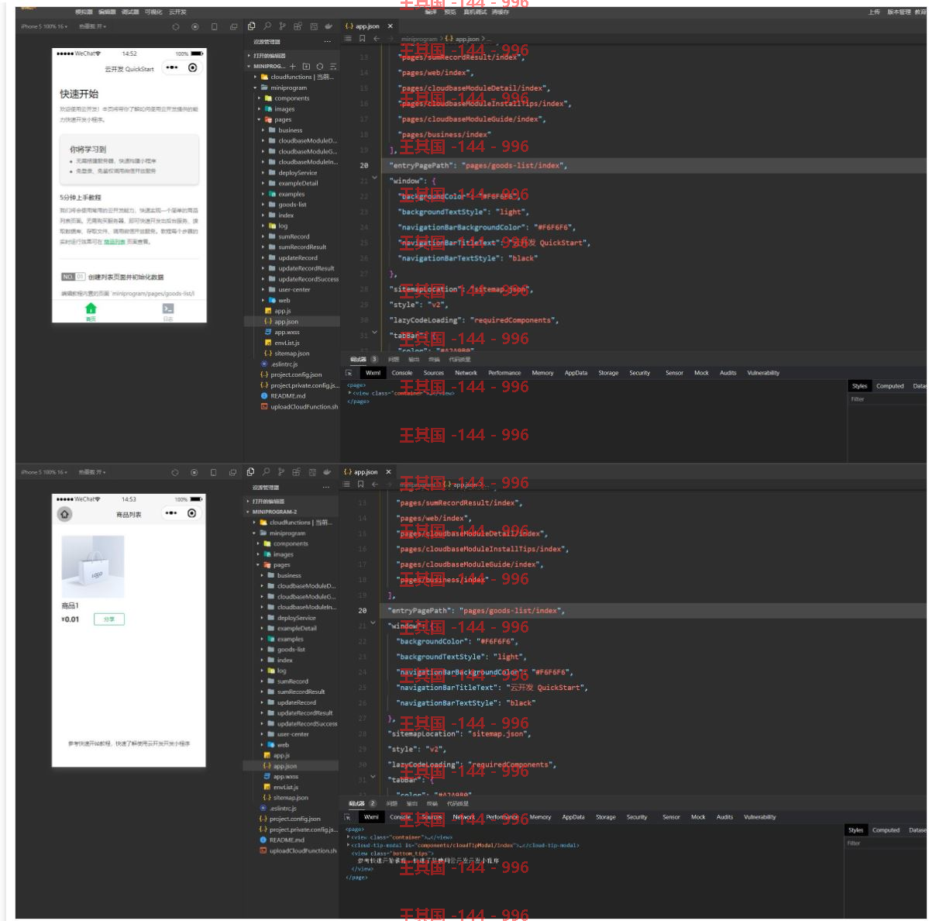The height and width of the screenshot is (921, 929).
Task: Open Sources tab in bottom devtools
Action: coord(432,817)
